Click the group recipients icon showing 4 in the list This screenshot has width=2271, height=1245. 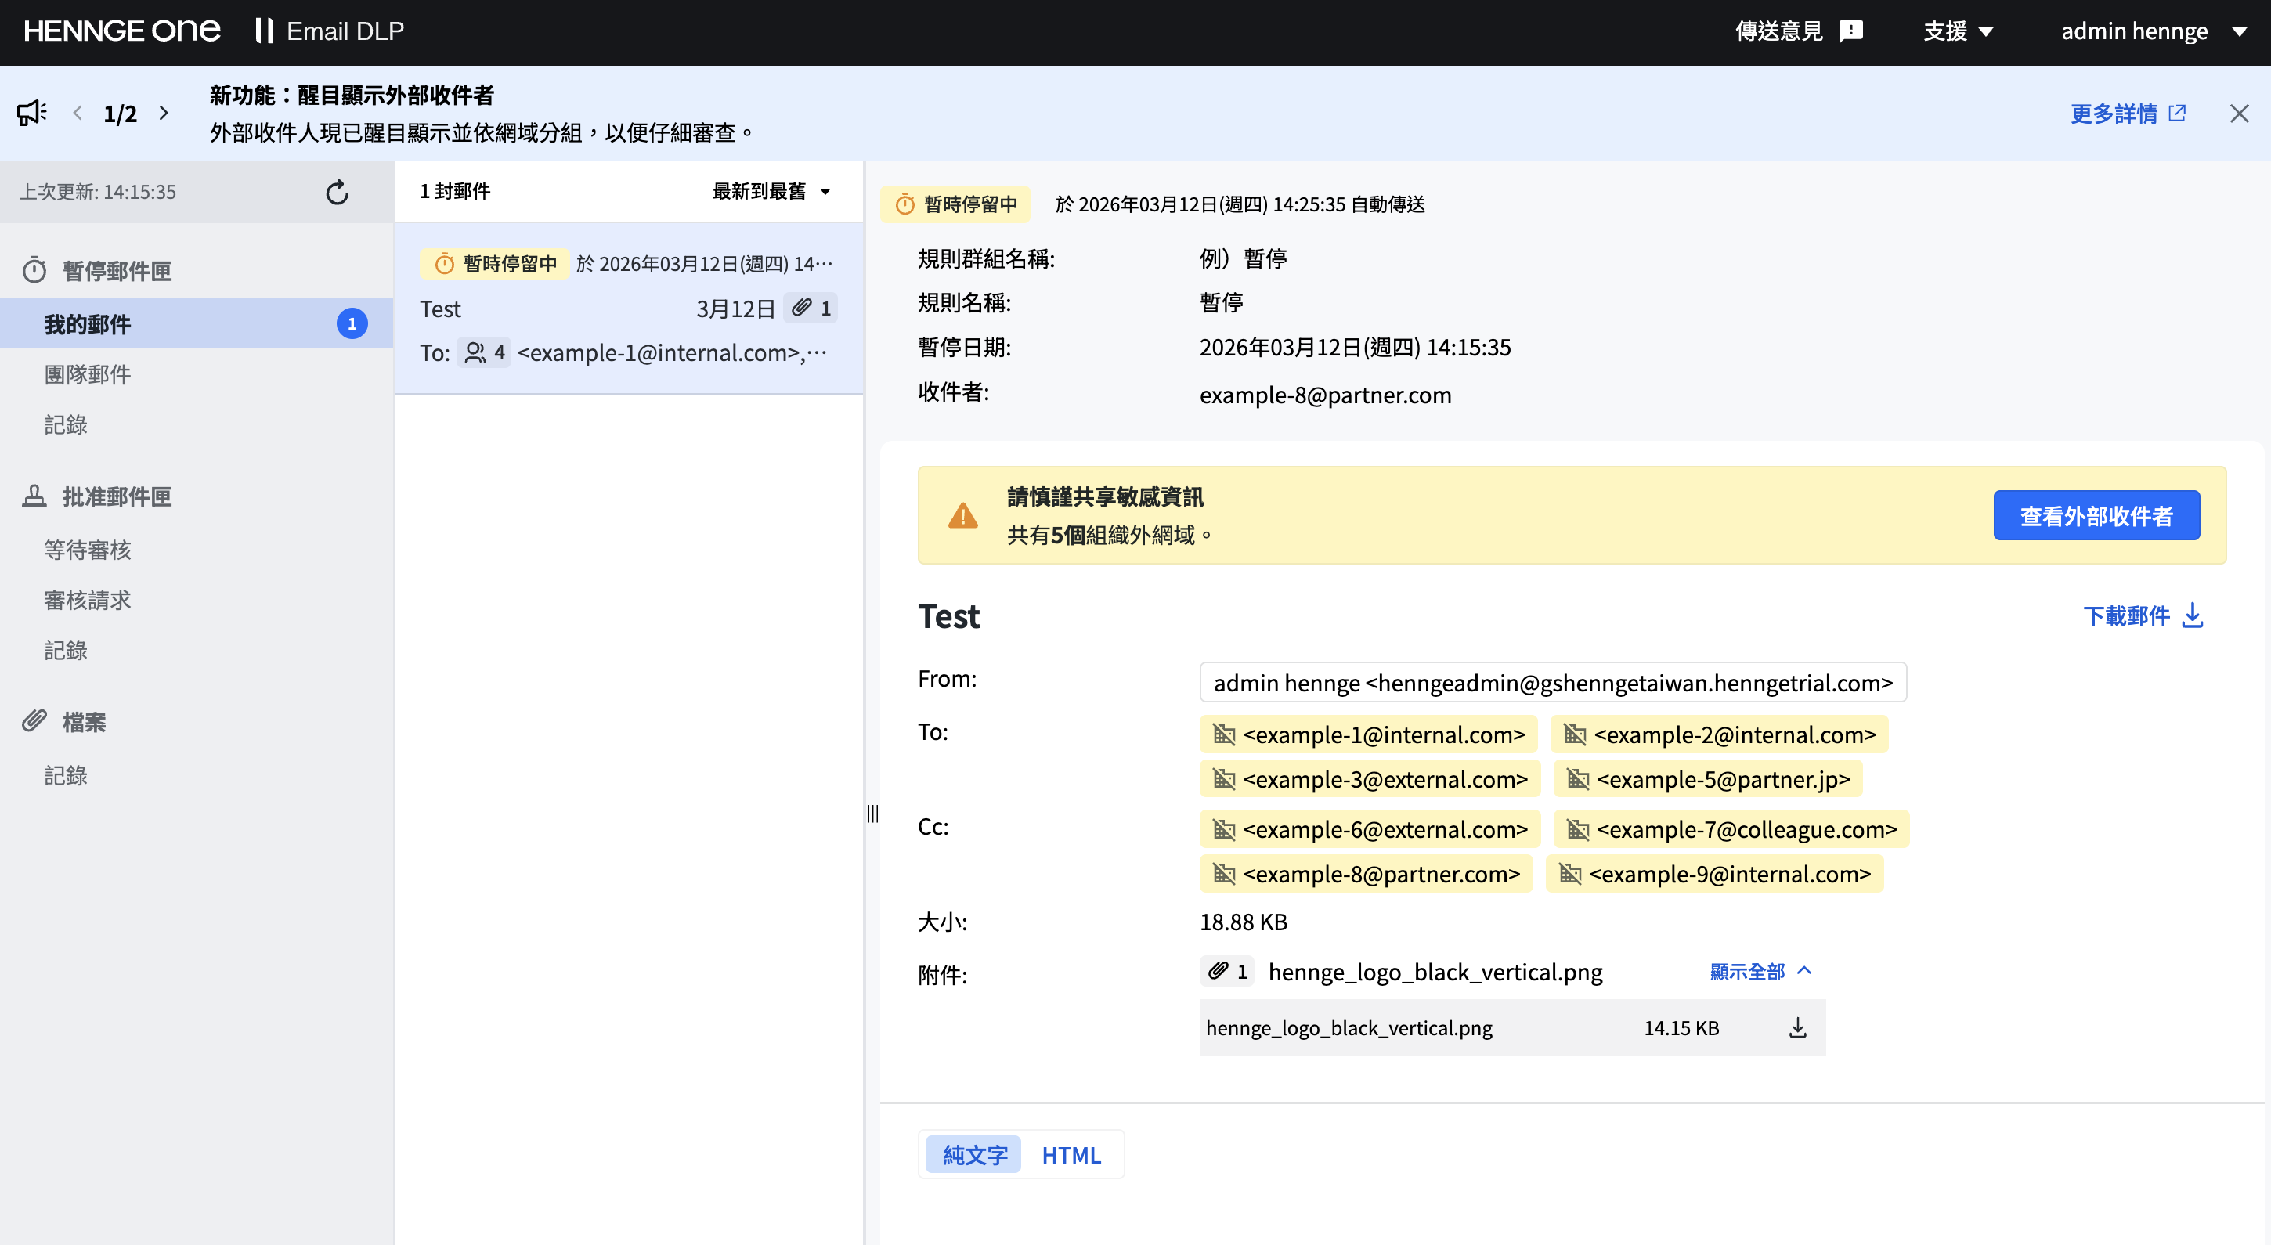coord(476,352)
